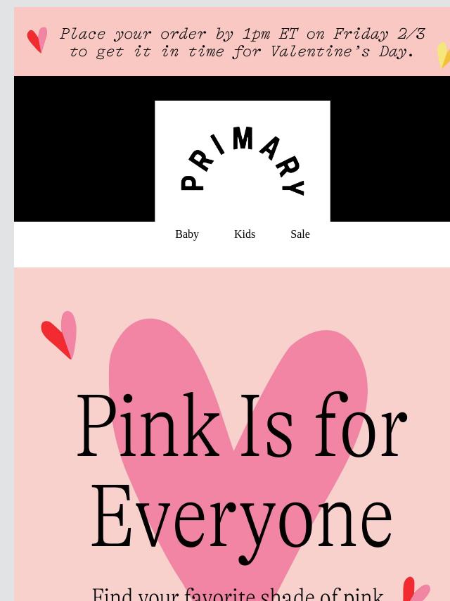This screenshot has width=450, height=601.
Task: Click small red-pink heart above the headline
Action: pos(60,334)
